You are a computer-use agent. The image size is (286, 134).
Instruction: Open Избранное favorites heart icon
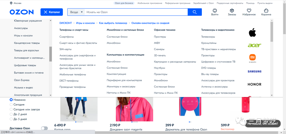[x=249, y=11]
